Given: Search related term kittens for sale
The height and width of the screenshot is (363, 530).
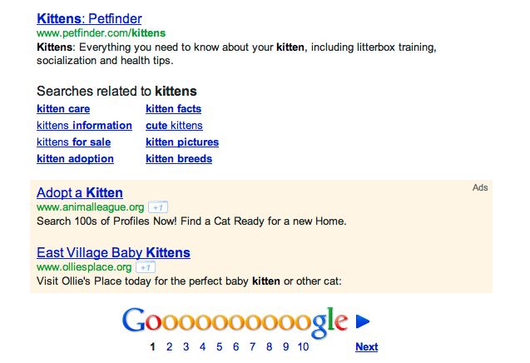Looking at the screenshot, I should tap(73, 142).
